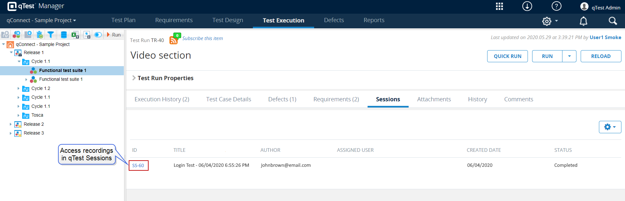Open the notifications bell
Viewport: 625px width, 201px height.
coord(583,21)
